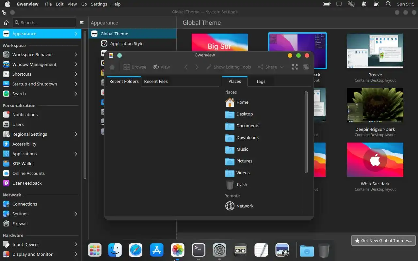Open the Desktop folder in Places
Screen dimensions: 418x261
coord(239,114)
